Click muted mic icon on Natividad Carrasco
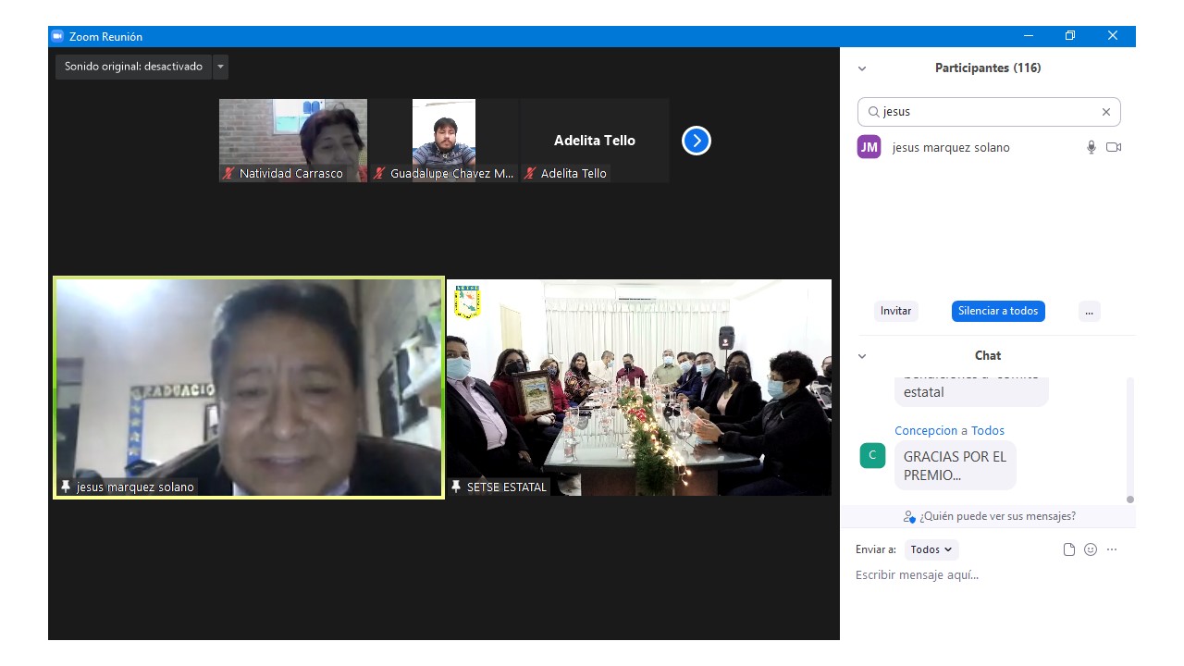Viewport: 1184px width, 666px height. point(228,173)
